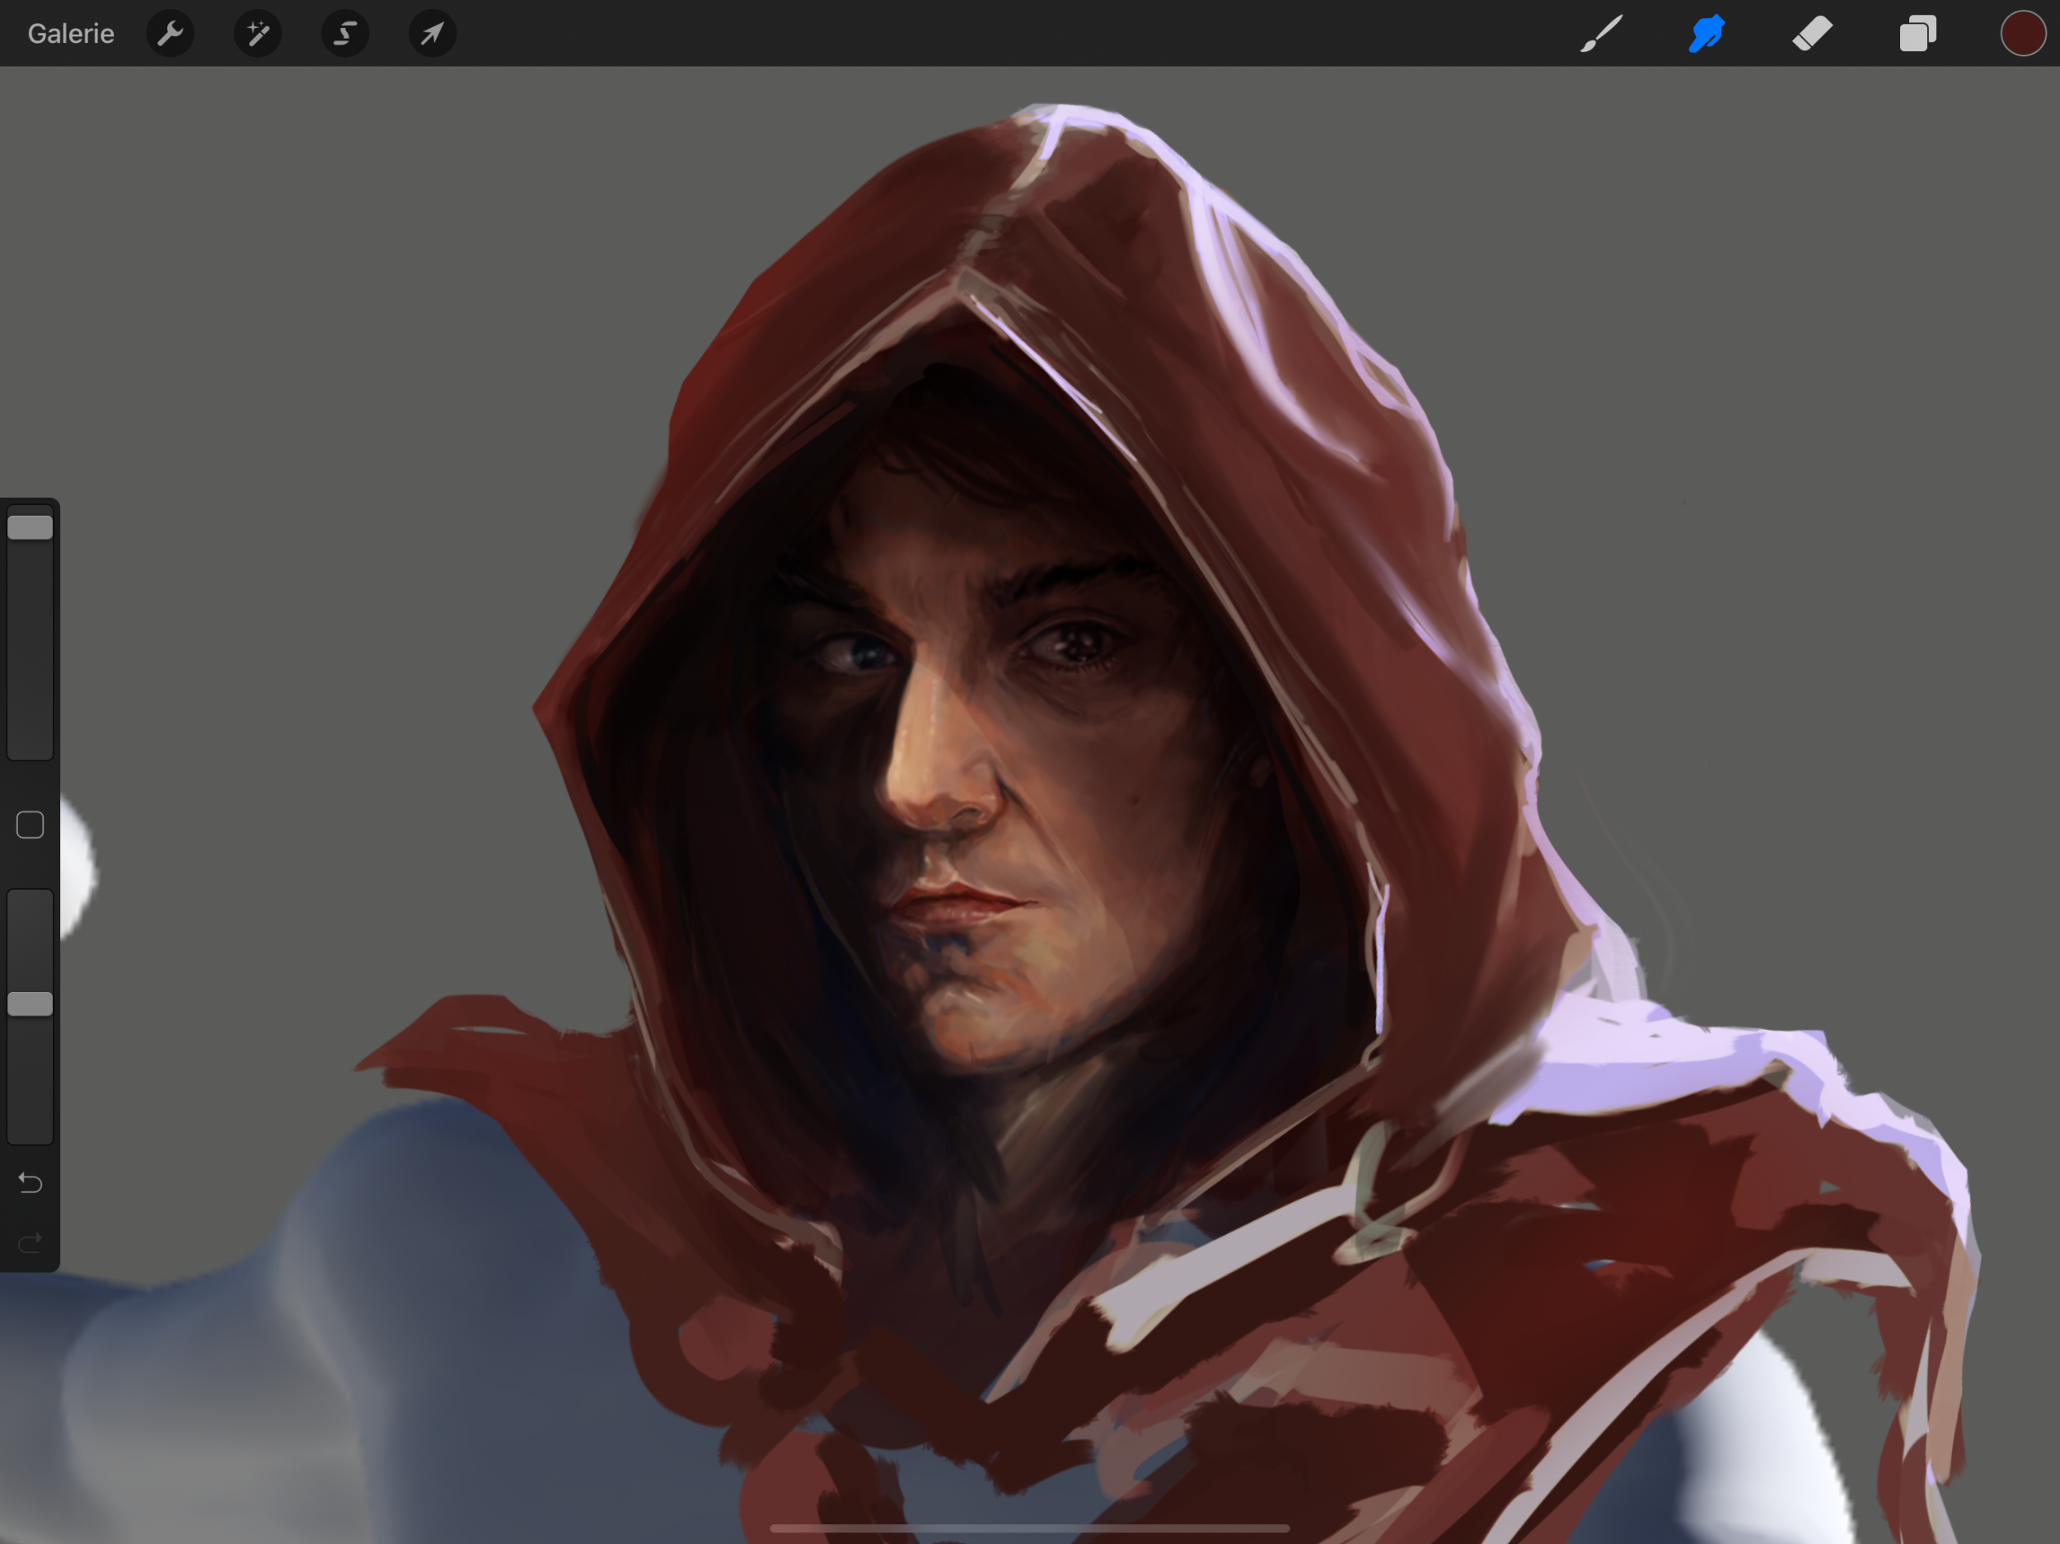The height and width of the screenshot is (1544, 2060).
Task: Activate the Selection S-ribbon tool
Action: coord(344,34)
